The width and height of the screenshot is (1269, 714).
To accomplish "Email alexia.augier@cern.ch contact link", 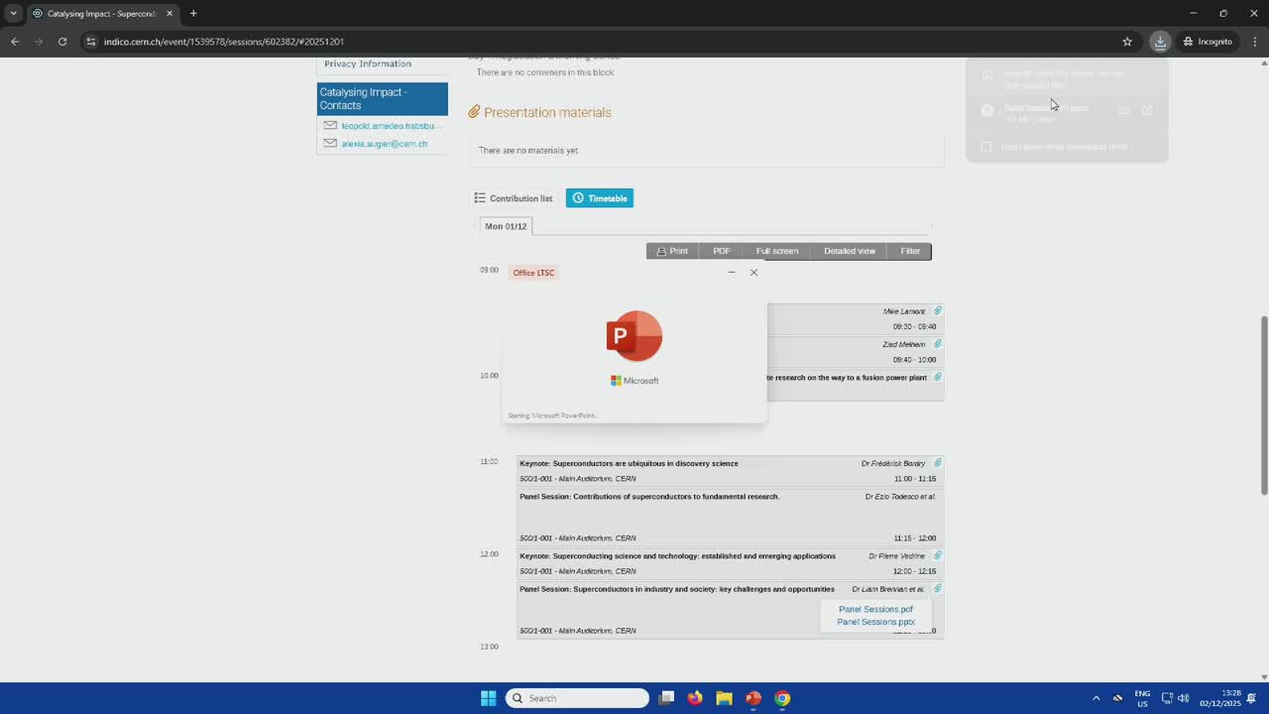I will [384, 144].
